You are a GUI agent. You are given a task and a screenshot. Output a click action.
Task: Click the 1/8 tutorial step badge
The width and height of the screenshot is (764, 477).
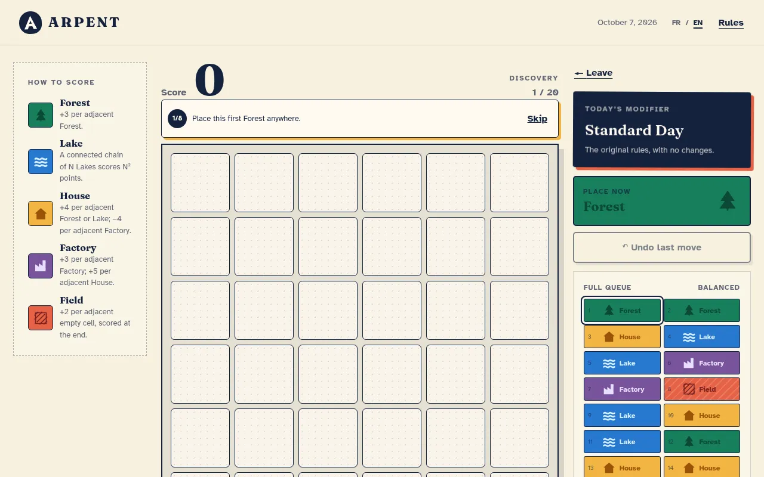pos(177,119)
